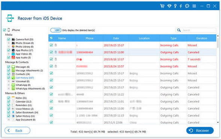Toggle Only display the deleted items switch

(x=56, y=30)
